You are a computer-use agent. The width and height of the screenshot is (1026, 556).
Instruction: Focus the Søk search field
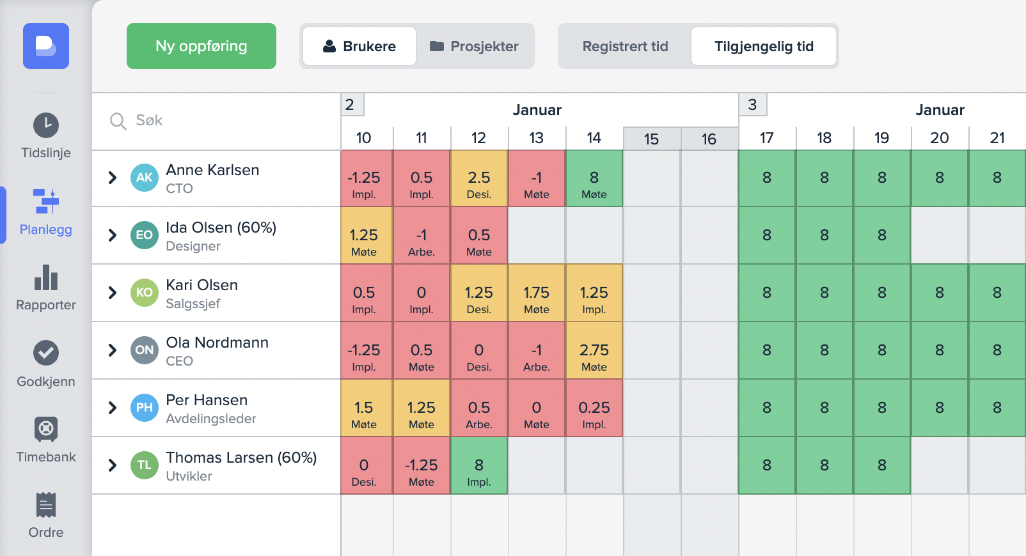(217, 121)
